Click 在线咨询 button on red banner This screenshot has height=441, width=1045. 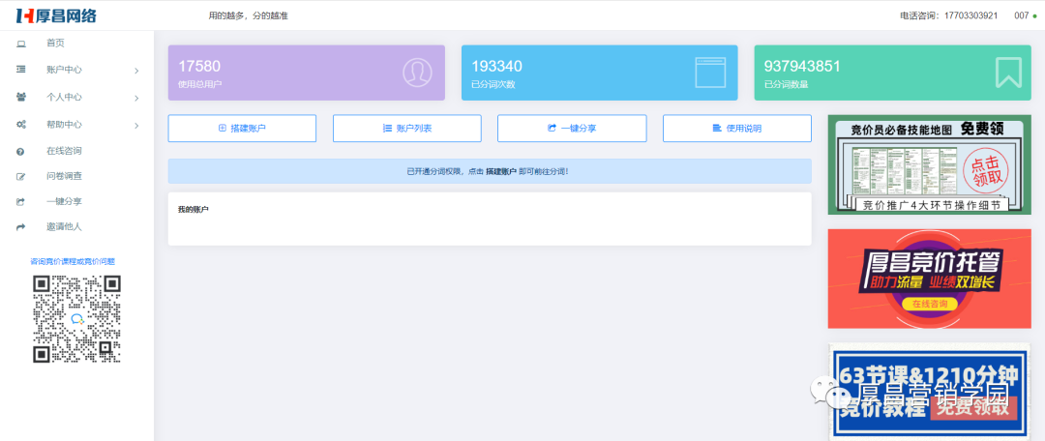coord(929,304)
